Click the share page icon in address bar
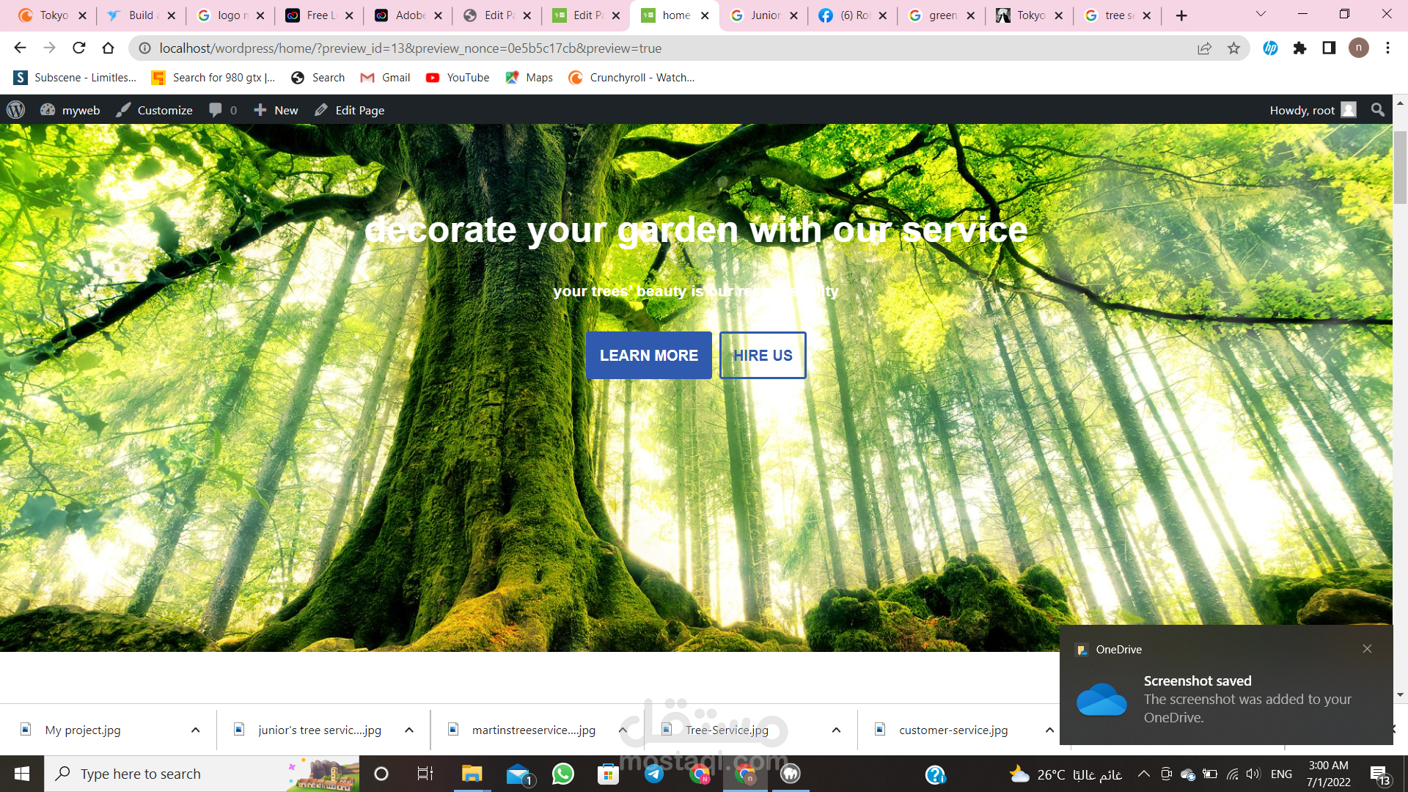This screenshot has height=792, width=1408. (1204, 48)
